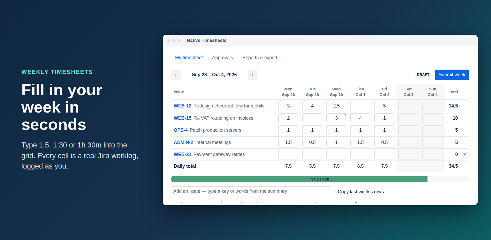Click Native Timesheets window title
This screenshot has height=240, width=491.
tap(207, 40)
